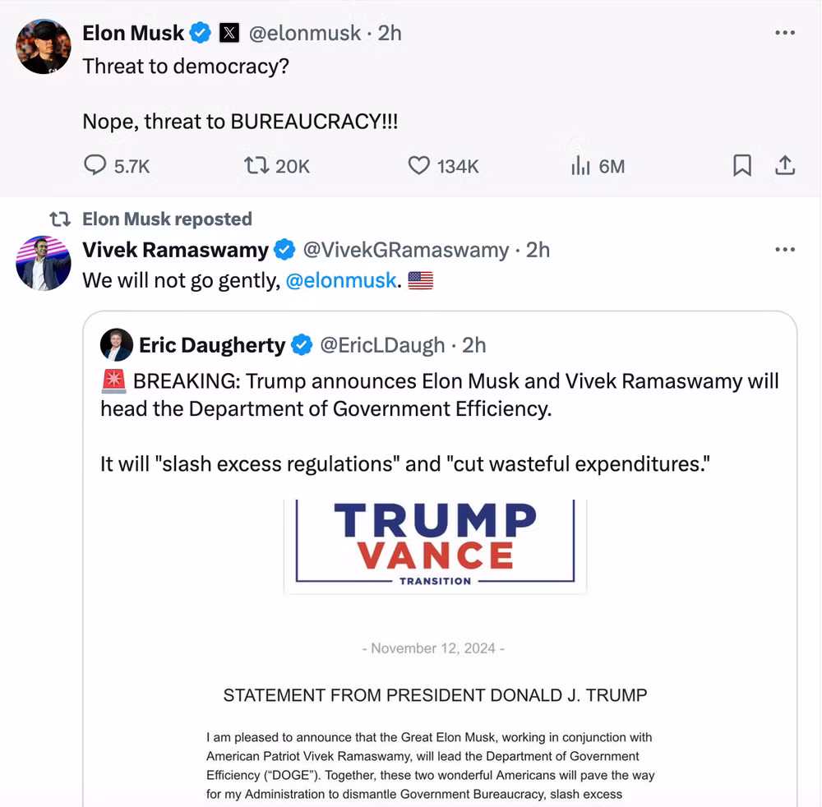Click Vivek Ramaswamy's verified checkmark badge
Screen dimensions: 822x807
click(x=284, y=250)
